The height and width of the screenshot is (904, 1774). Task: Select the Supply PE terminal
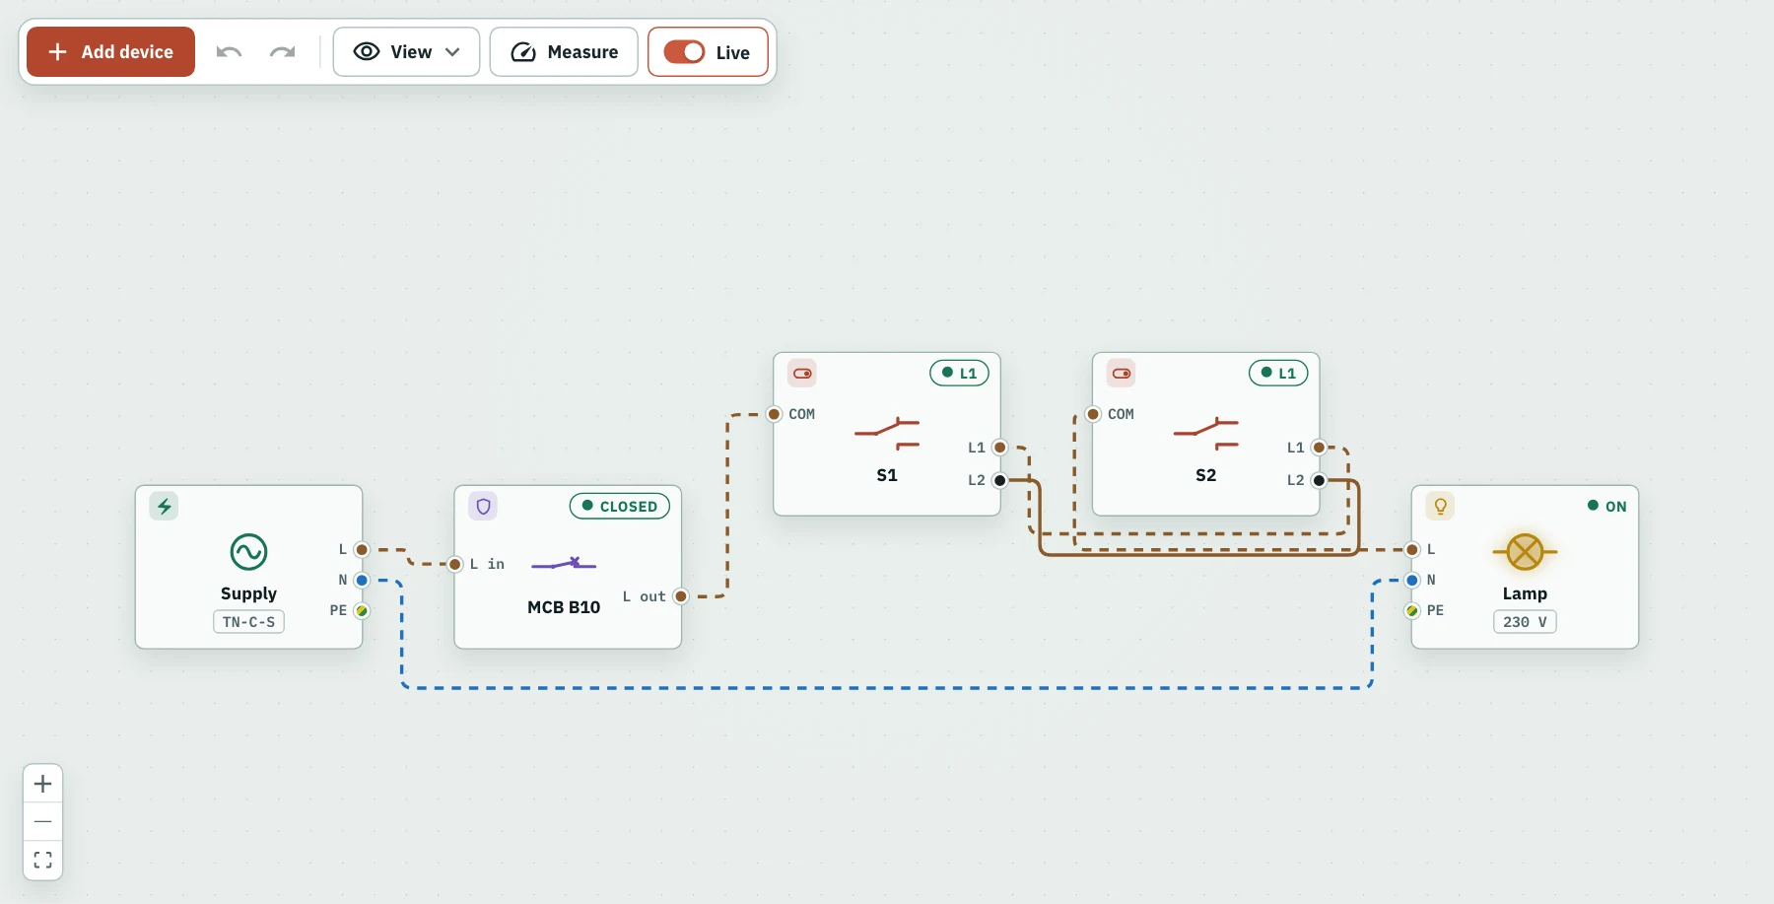[362, 611]
